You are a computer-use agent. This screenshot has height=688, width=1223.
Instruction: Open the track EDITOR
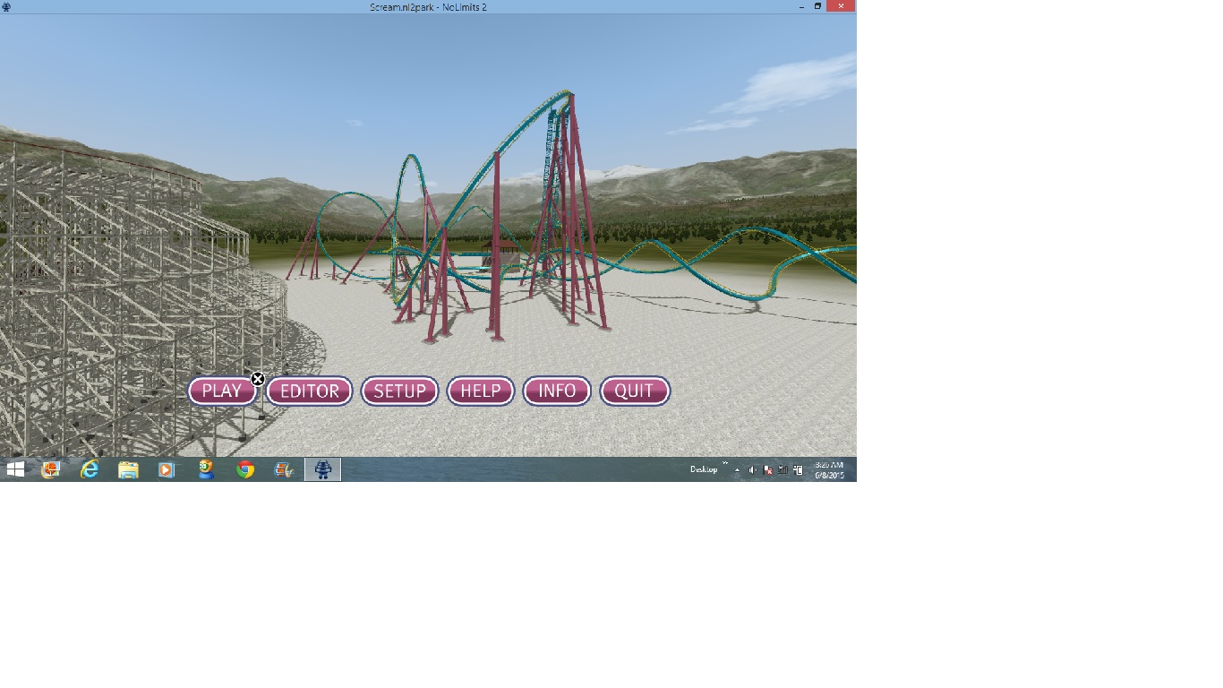click(309, 391)
